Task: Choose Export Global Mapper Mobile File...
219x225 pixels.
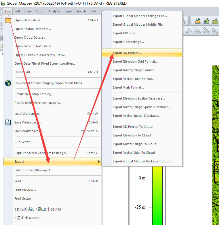Action: 142,25
